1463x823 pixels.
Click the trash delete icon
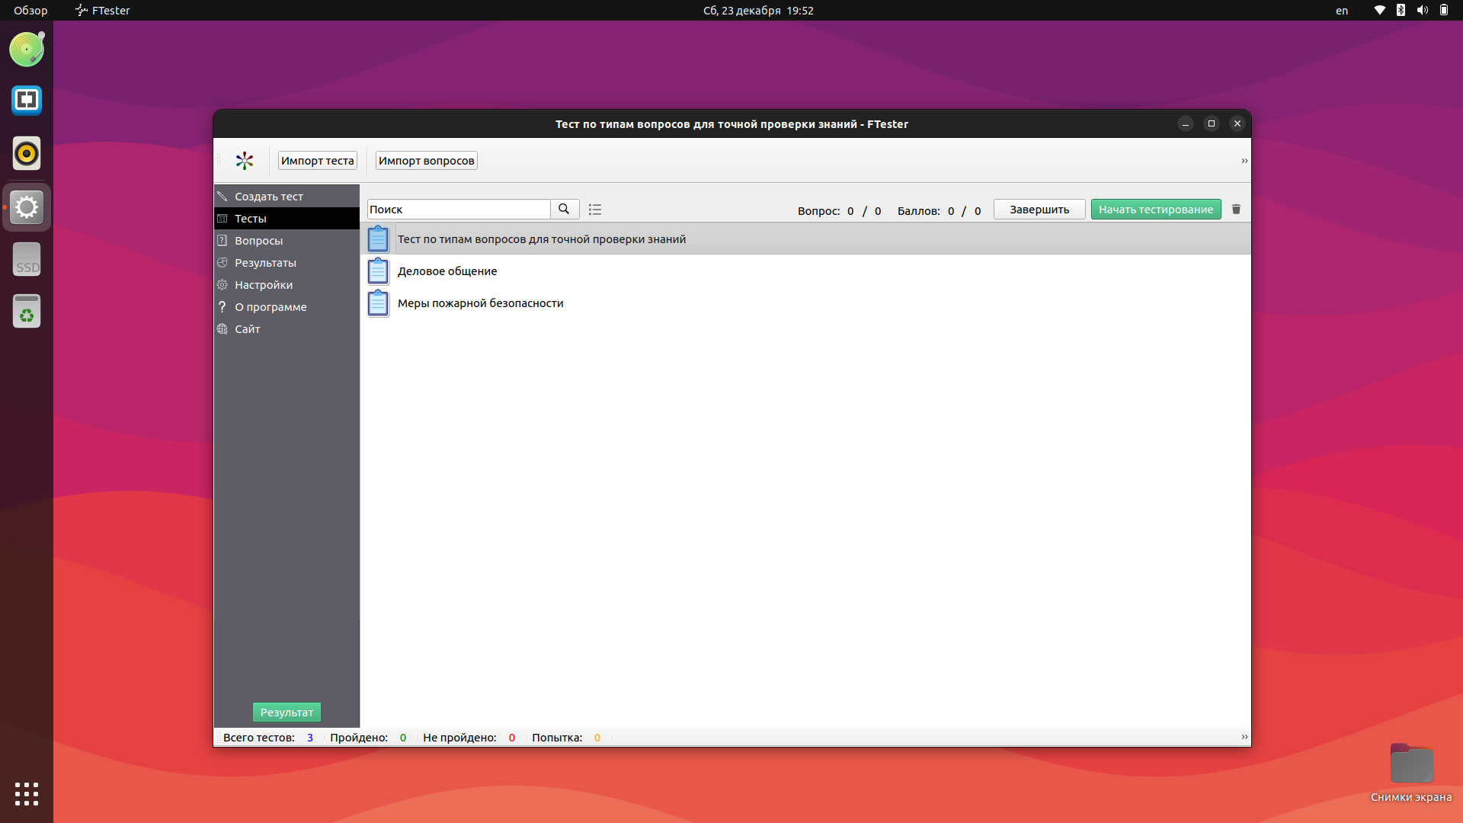tap(1236, 209)
